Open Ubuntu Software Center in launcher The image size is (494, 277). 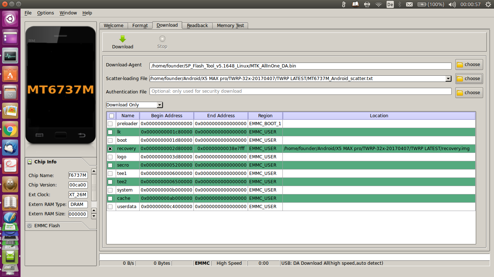[10, 74]
